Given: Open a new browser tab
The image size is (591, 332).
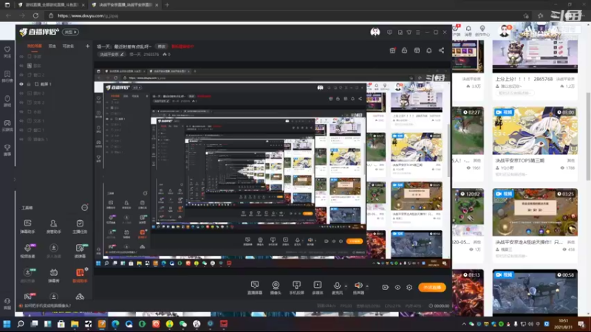Looking at the screenshot, I should click(167, 5).
